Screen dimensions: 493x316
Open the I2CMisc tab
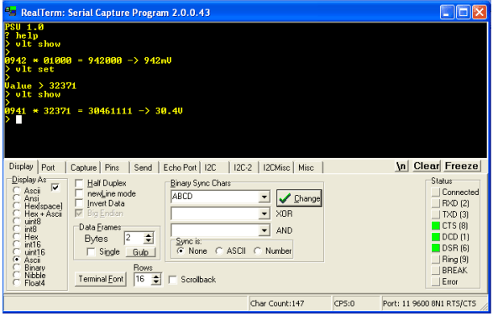(x=276, y=167)
